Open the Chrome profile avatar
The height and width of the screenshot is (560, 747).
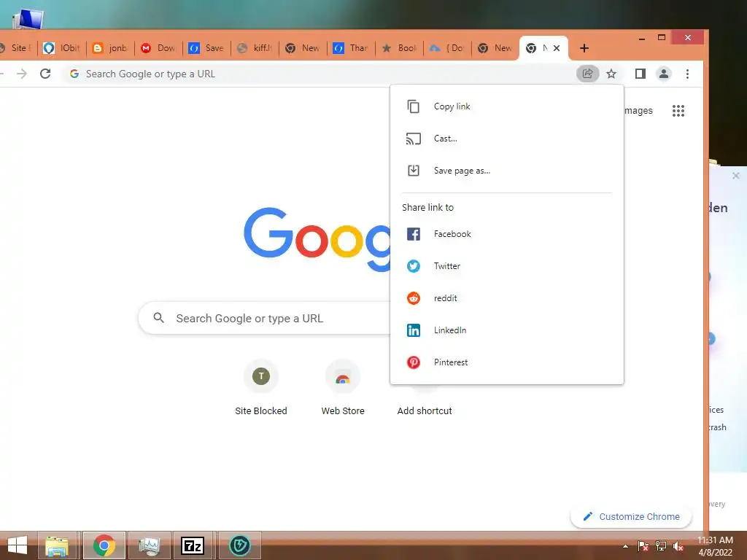[664, 74]
